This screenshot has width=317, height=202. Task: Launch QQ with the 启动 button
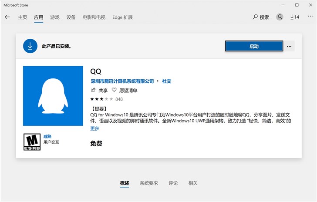[254, 46]
